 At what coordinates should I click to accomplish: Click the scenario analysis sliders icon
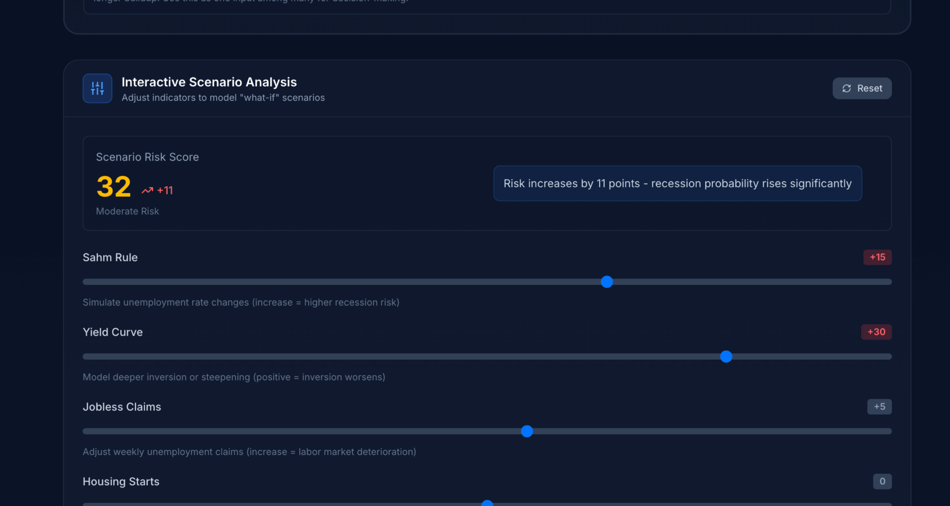(97, 88)
